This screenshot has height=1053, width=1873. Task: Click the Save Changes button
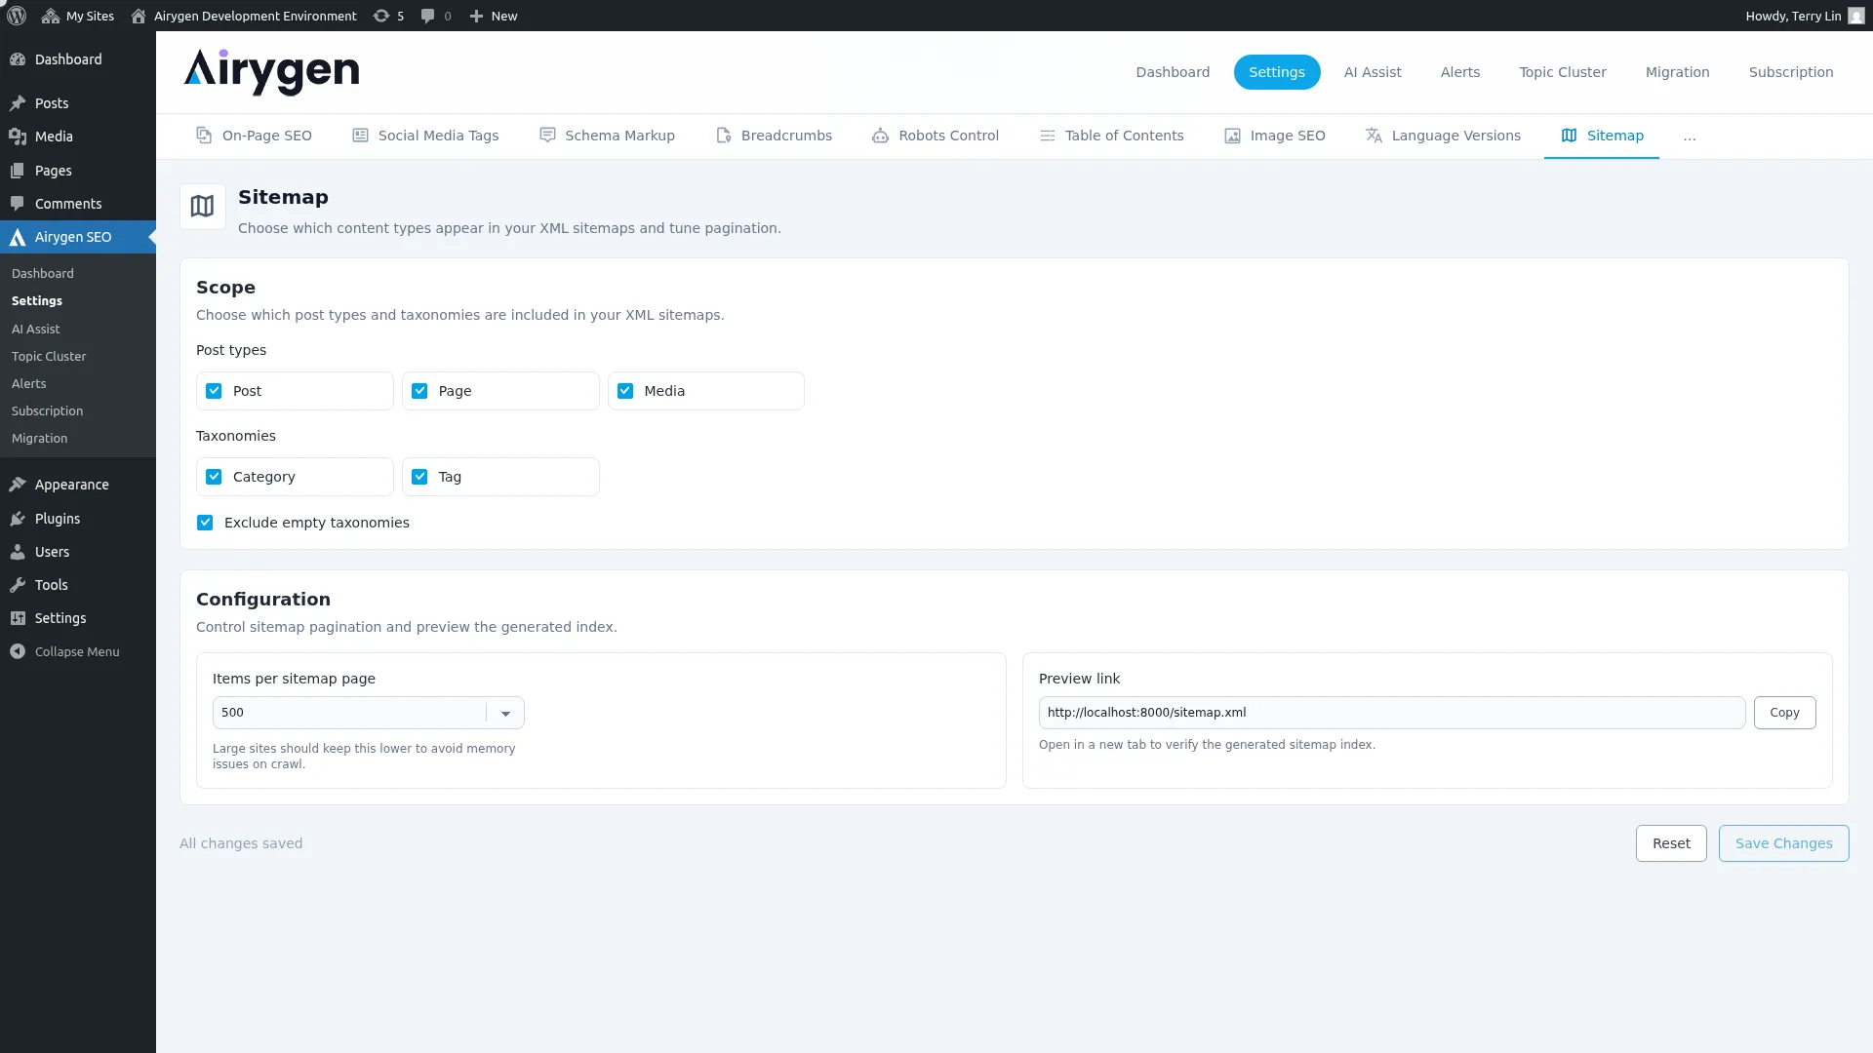tap(1783, 843)
